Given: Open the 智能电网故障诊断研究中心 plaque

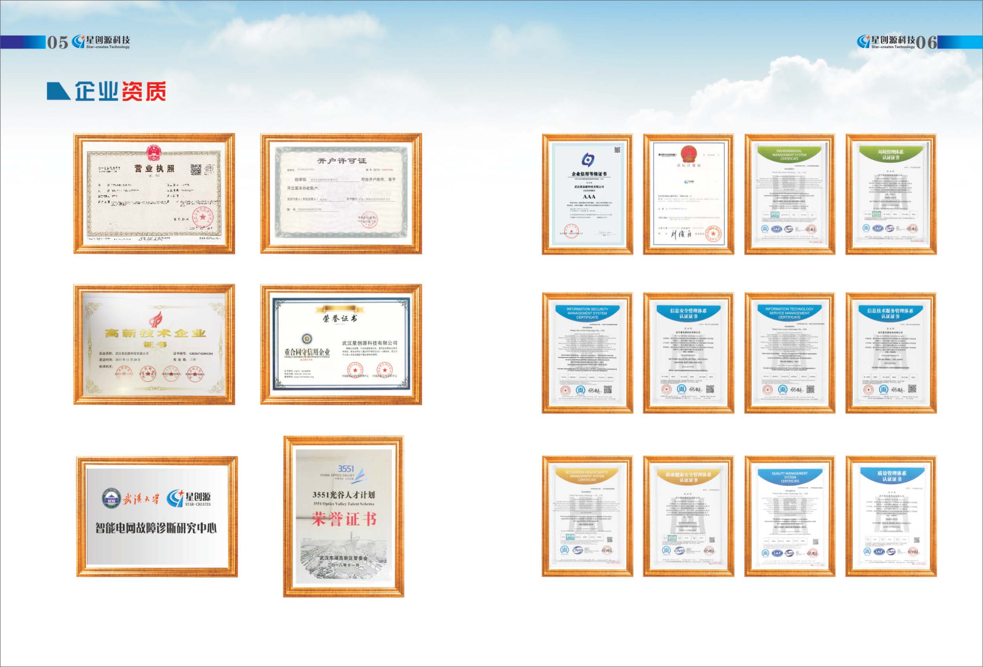Looking at the screenshot, I should [157, 516].
